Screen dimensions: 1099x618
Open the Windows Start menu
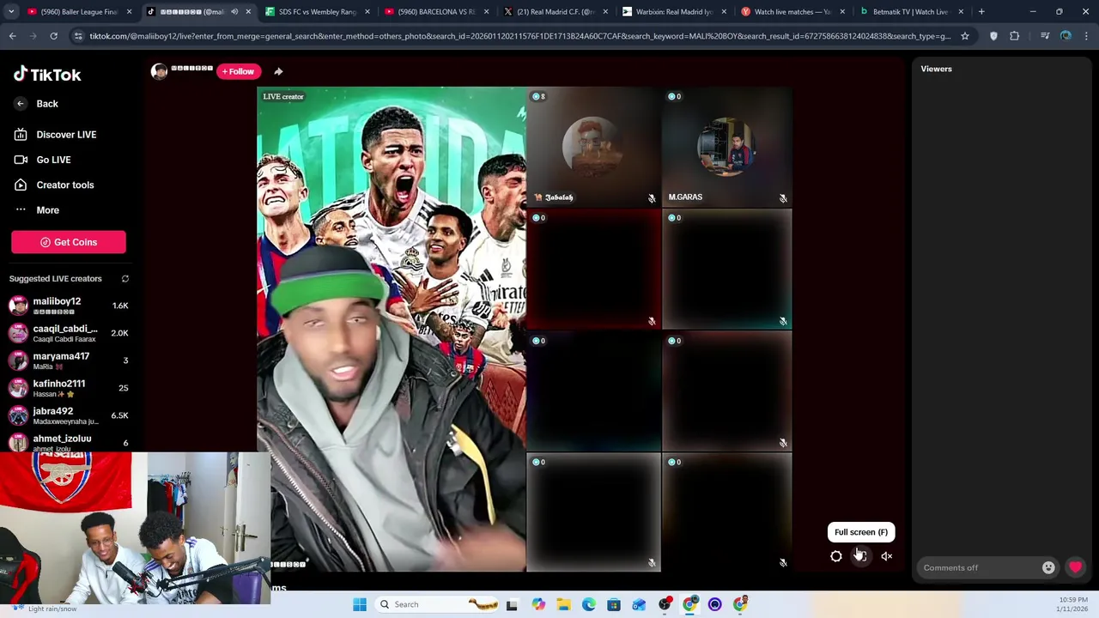point(360,604)
